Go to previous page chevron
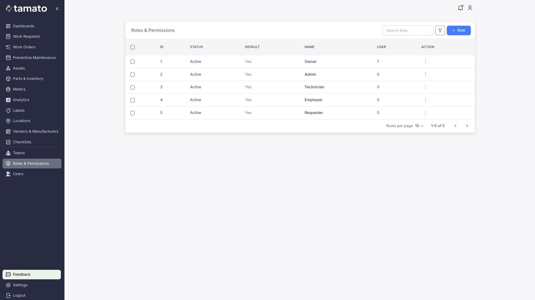 pyautogui.click(x=455, y=126)
